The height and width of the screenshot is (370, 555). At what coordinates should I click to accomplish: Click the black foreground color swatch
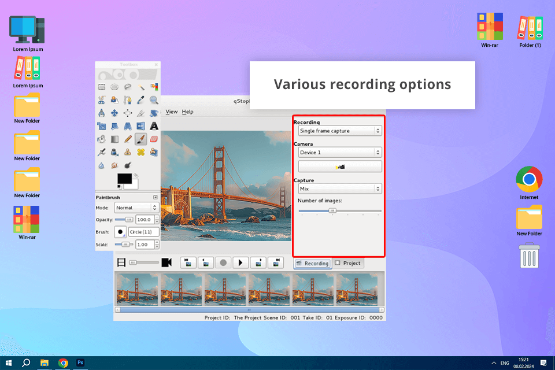[x=124, y=179]
